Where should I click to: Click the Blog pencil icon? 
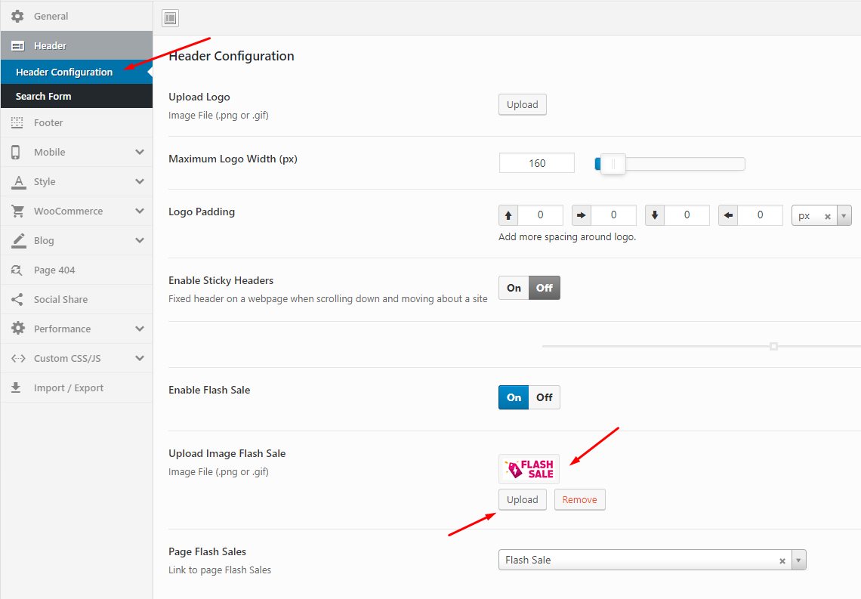tap(19, 240)
